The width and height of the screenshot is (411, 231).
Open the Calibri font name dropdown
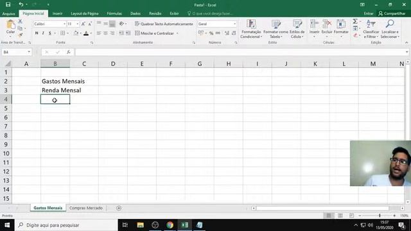click(x=64, y=24)
